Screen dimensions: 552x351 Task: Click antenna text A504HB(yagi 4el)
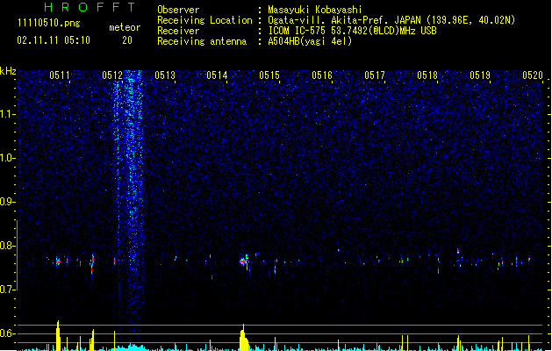310,41
